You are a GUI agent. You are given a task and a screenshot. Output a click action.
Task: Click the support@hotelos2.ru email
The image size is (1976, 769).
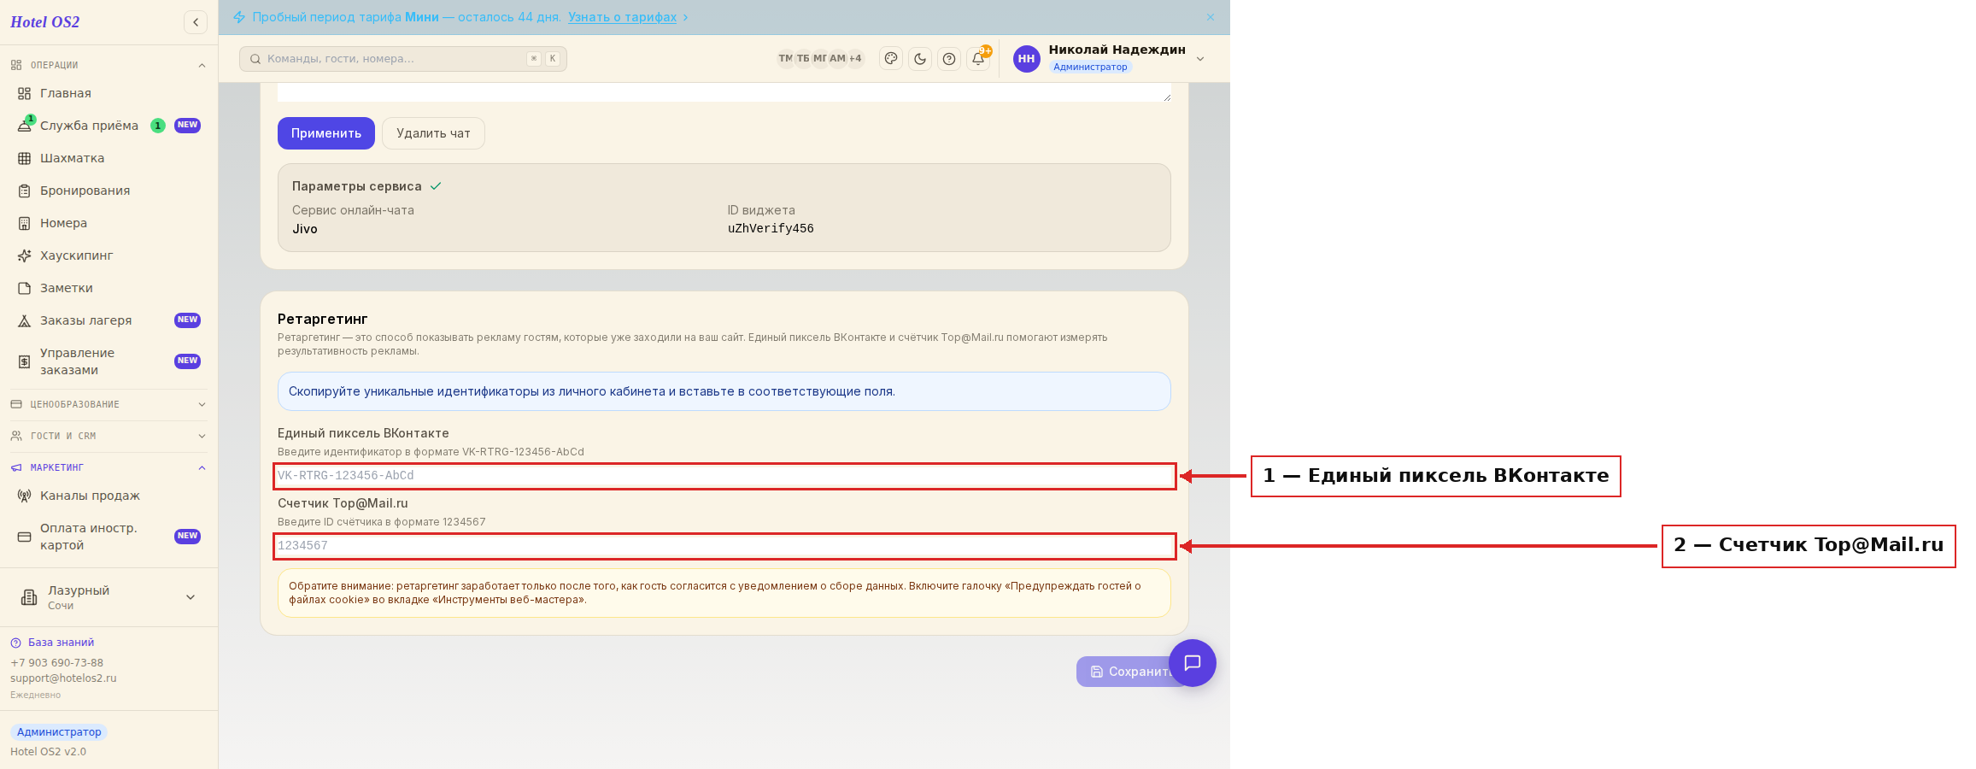[x=63, y=678]
